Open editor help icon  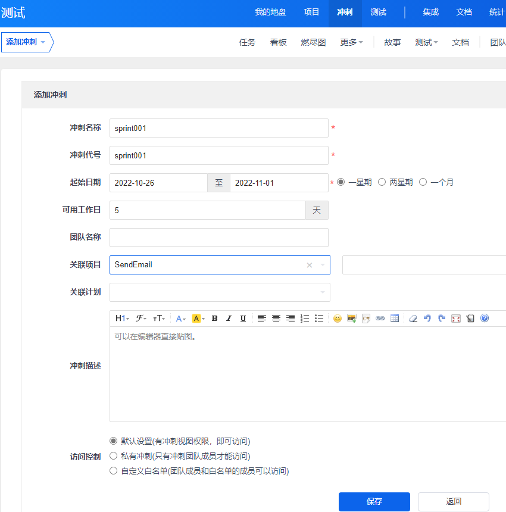(485, 318)
